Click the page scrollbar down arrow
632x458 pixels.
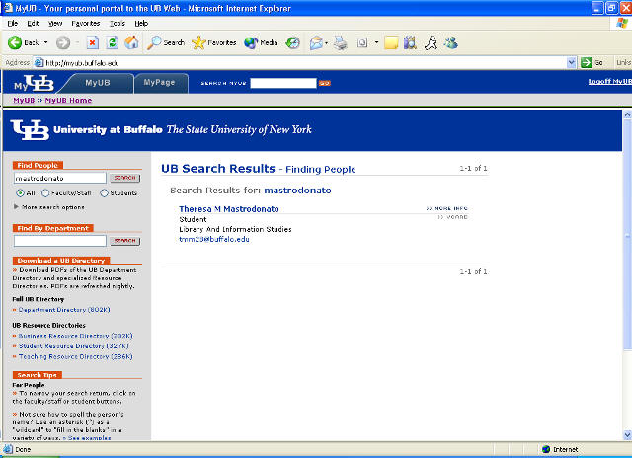click(627, 435)
